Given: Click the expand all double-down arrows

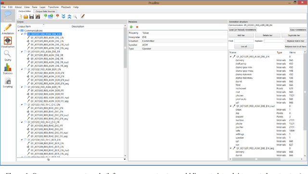Looking at the screenshot, I should (63, 16).
